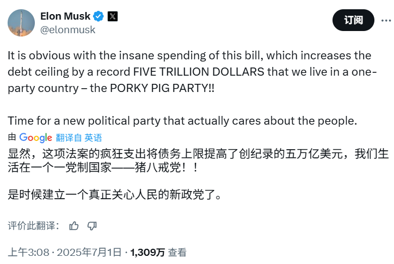Click the translated line 是时候建立一个真正关心人民的新政党了
The image size is (394, 264).
click(x=115, y=194)
